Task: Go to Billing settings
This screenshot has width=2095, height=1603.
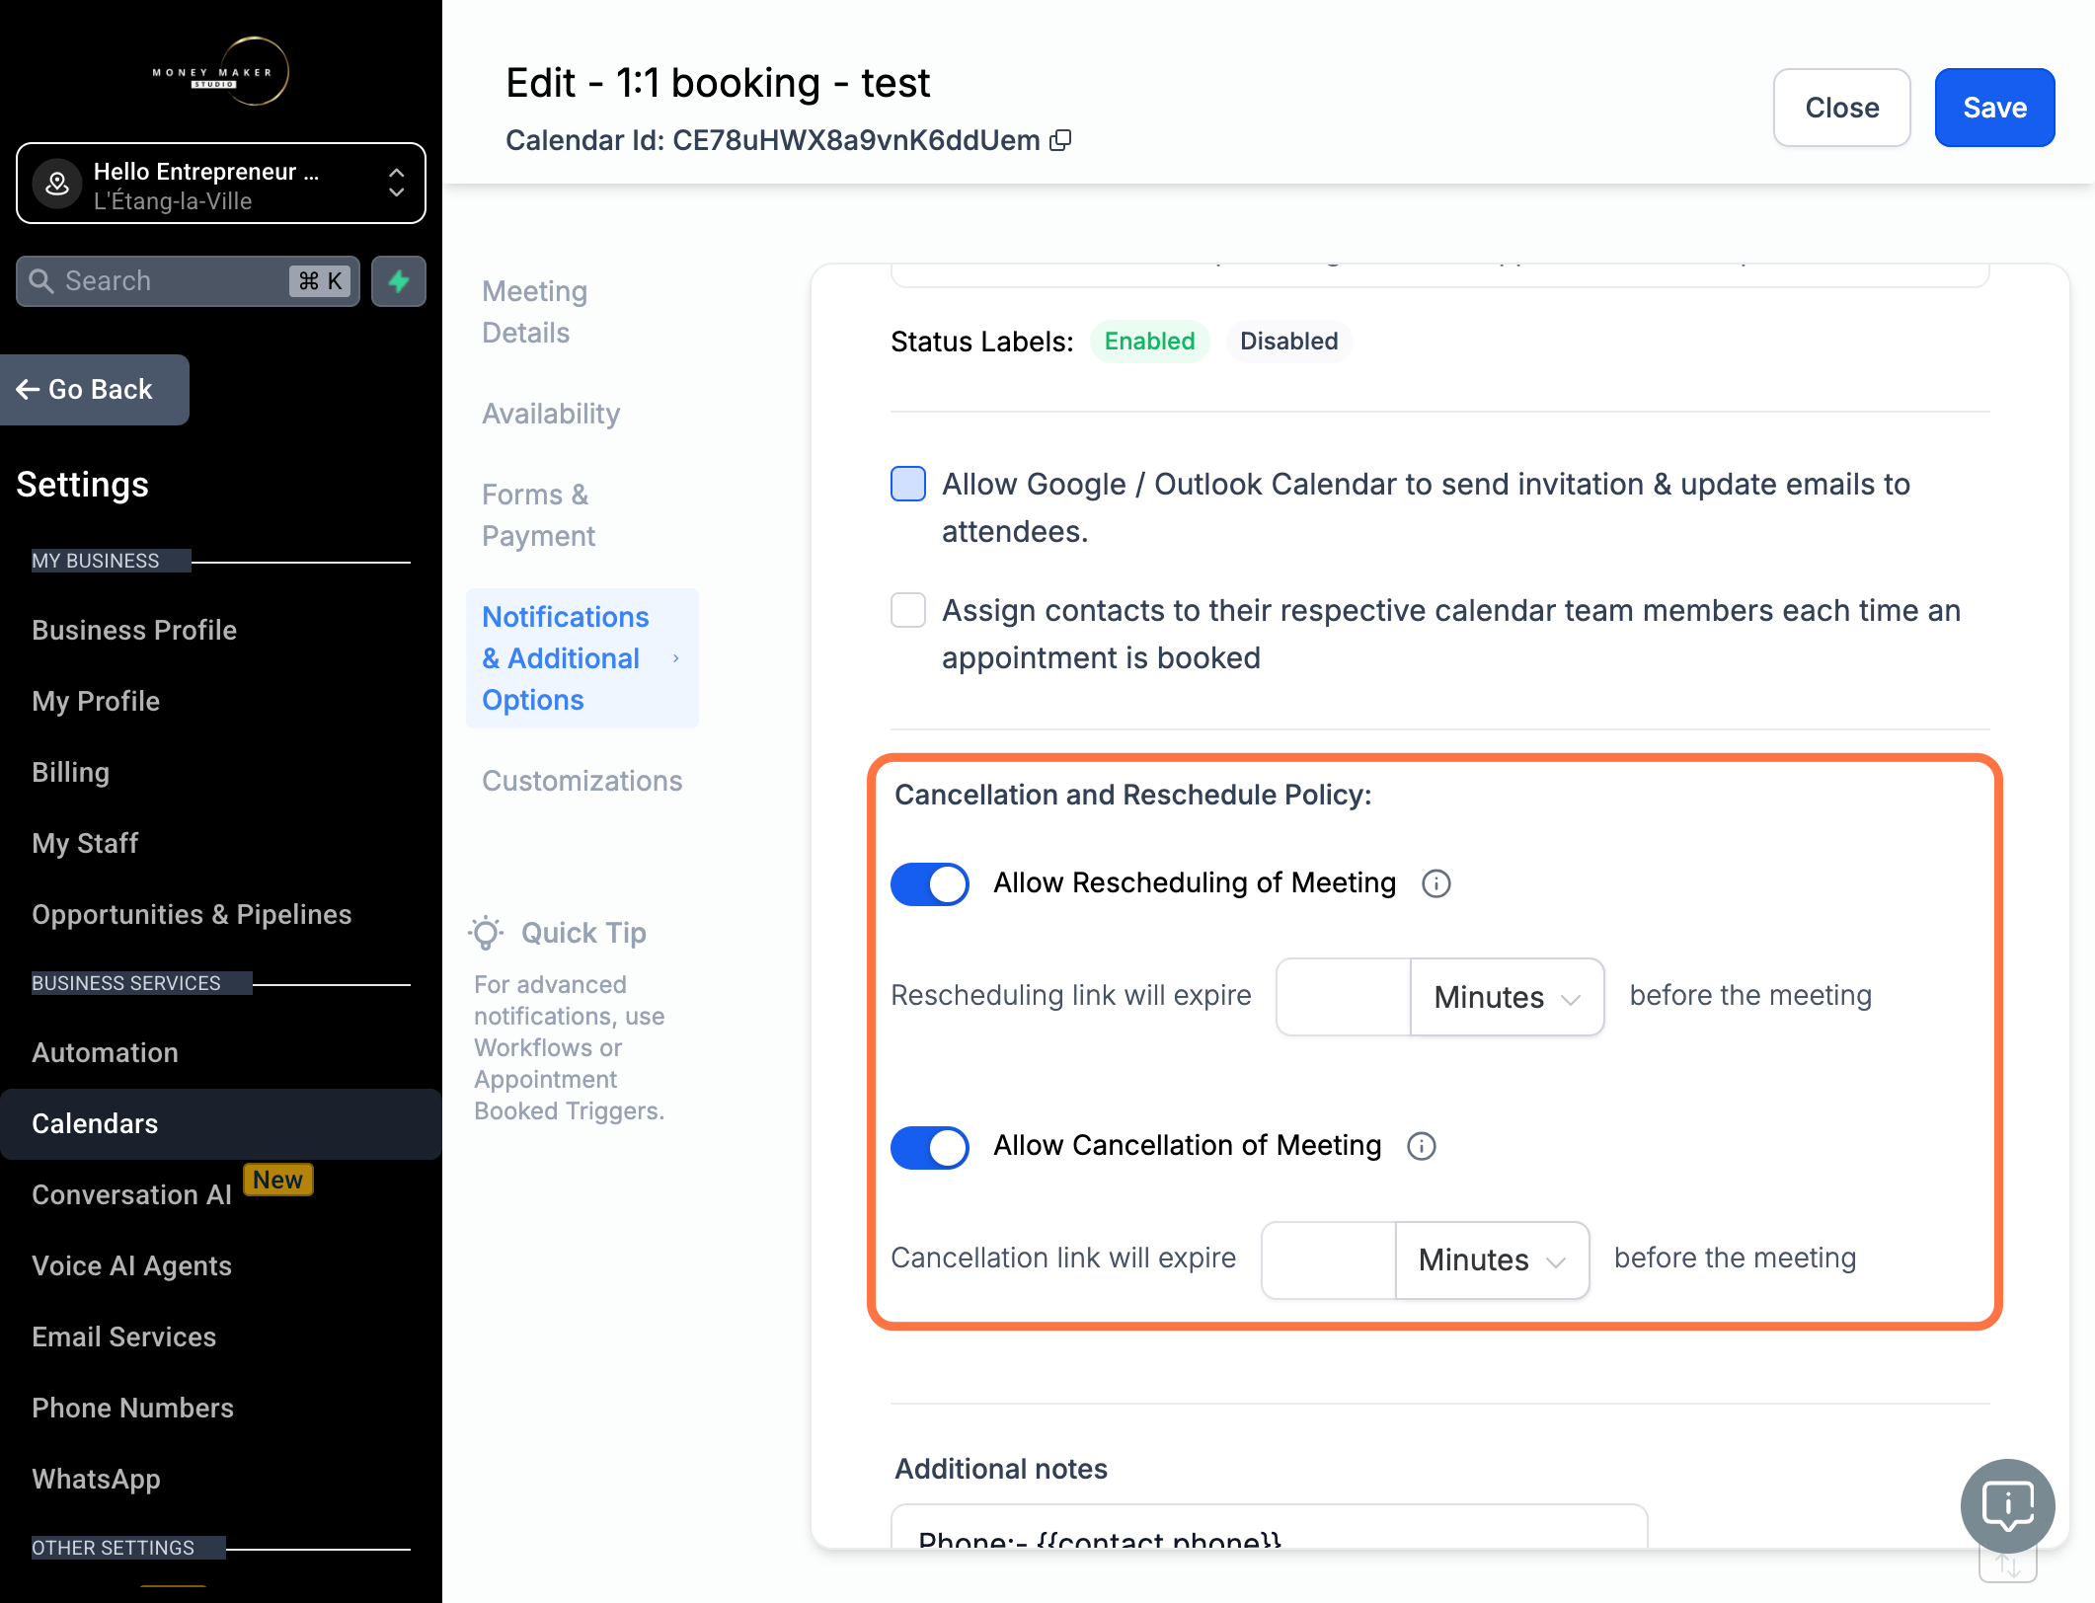Action: click(70, 772)
